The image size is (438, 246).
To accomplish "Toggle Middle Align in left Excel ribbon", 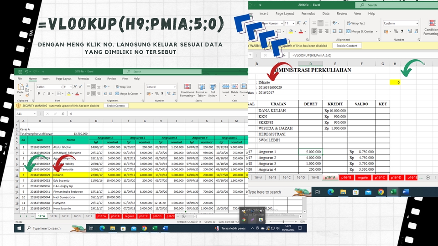I will tap(94, 87).
